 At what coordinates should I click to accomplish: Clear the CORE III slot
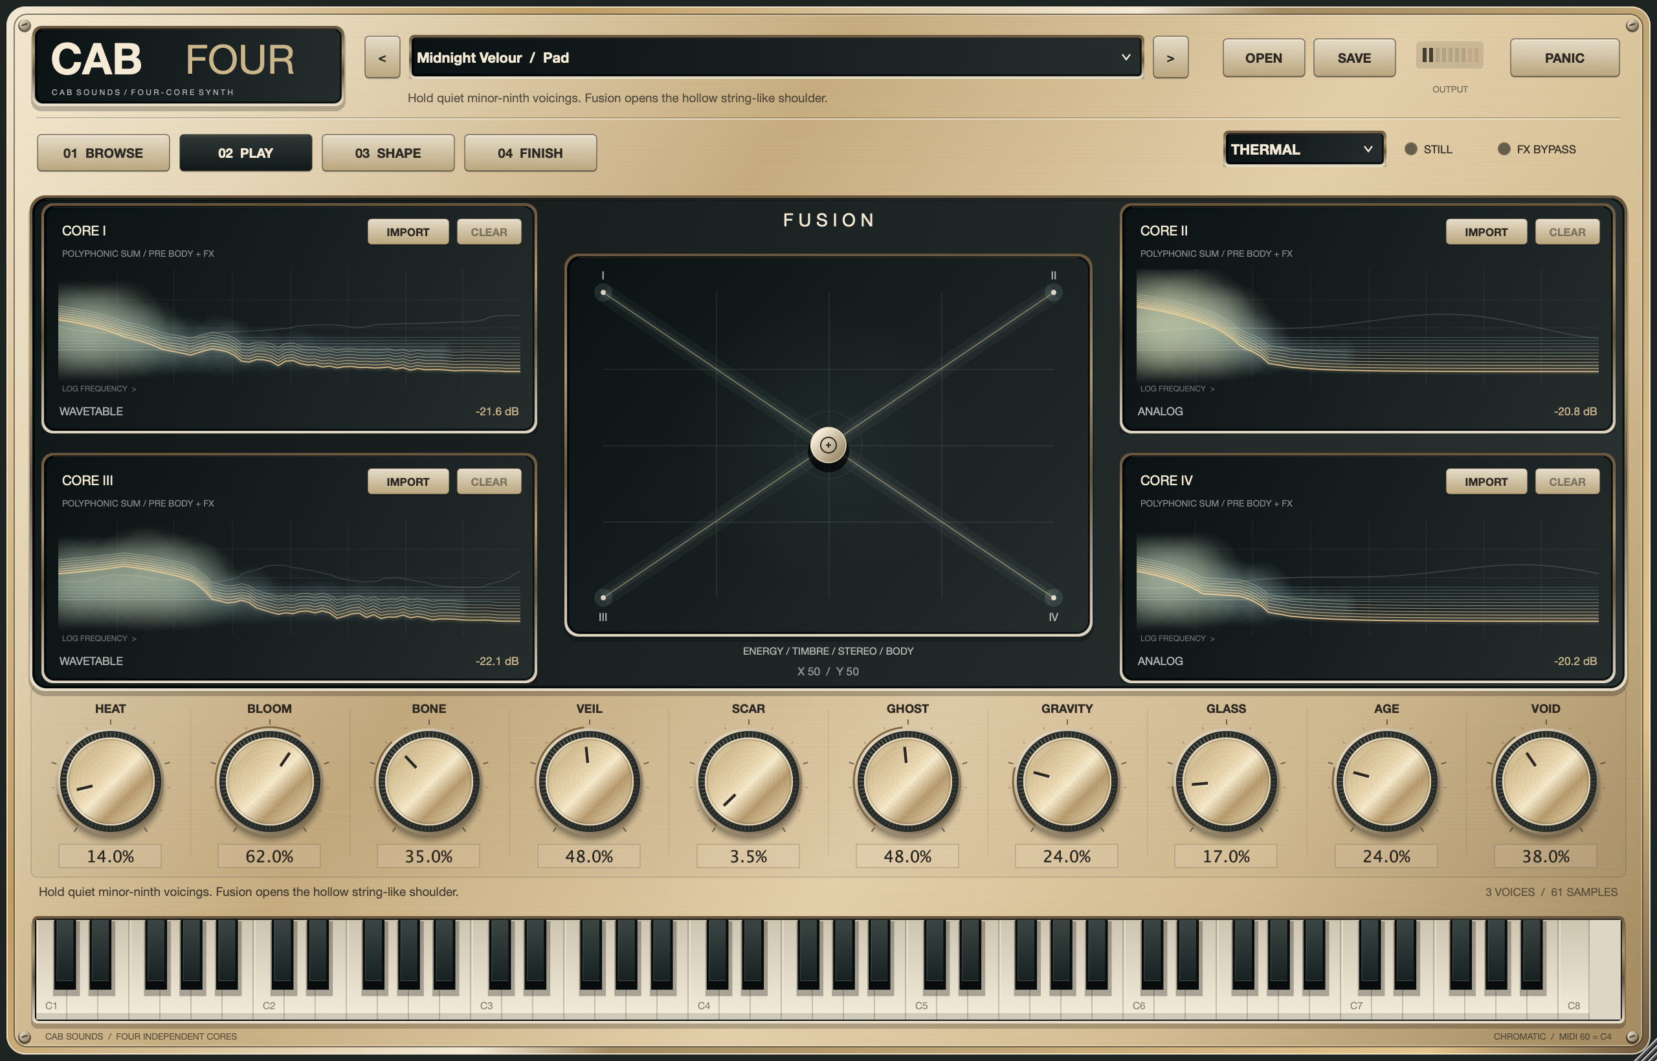tap(489, 481)
